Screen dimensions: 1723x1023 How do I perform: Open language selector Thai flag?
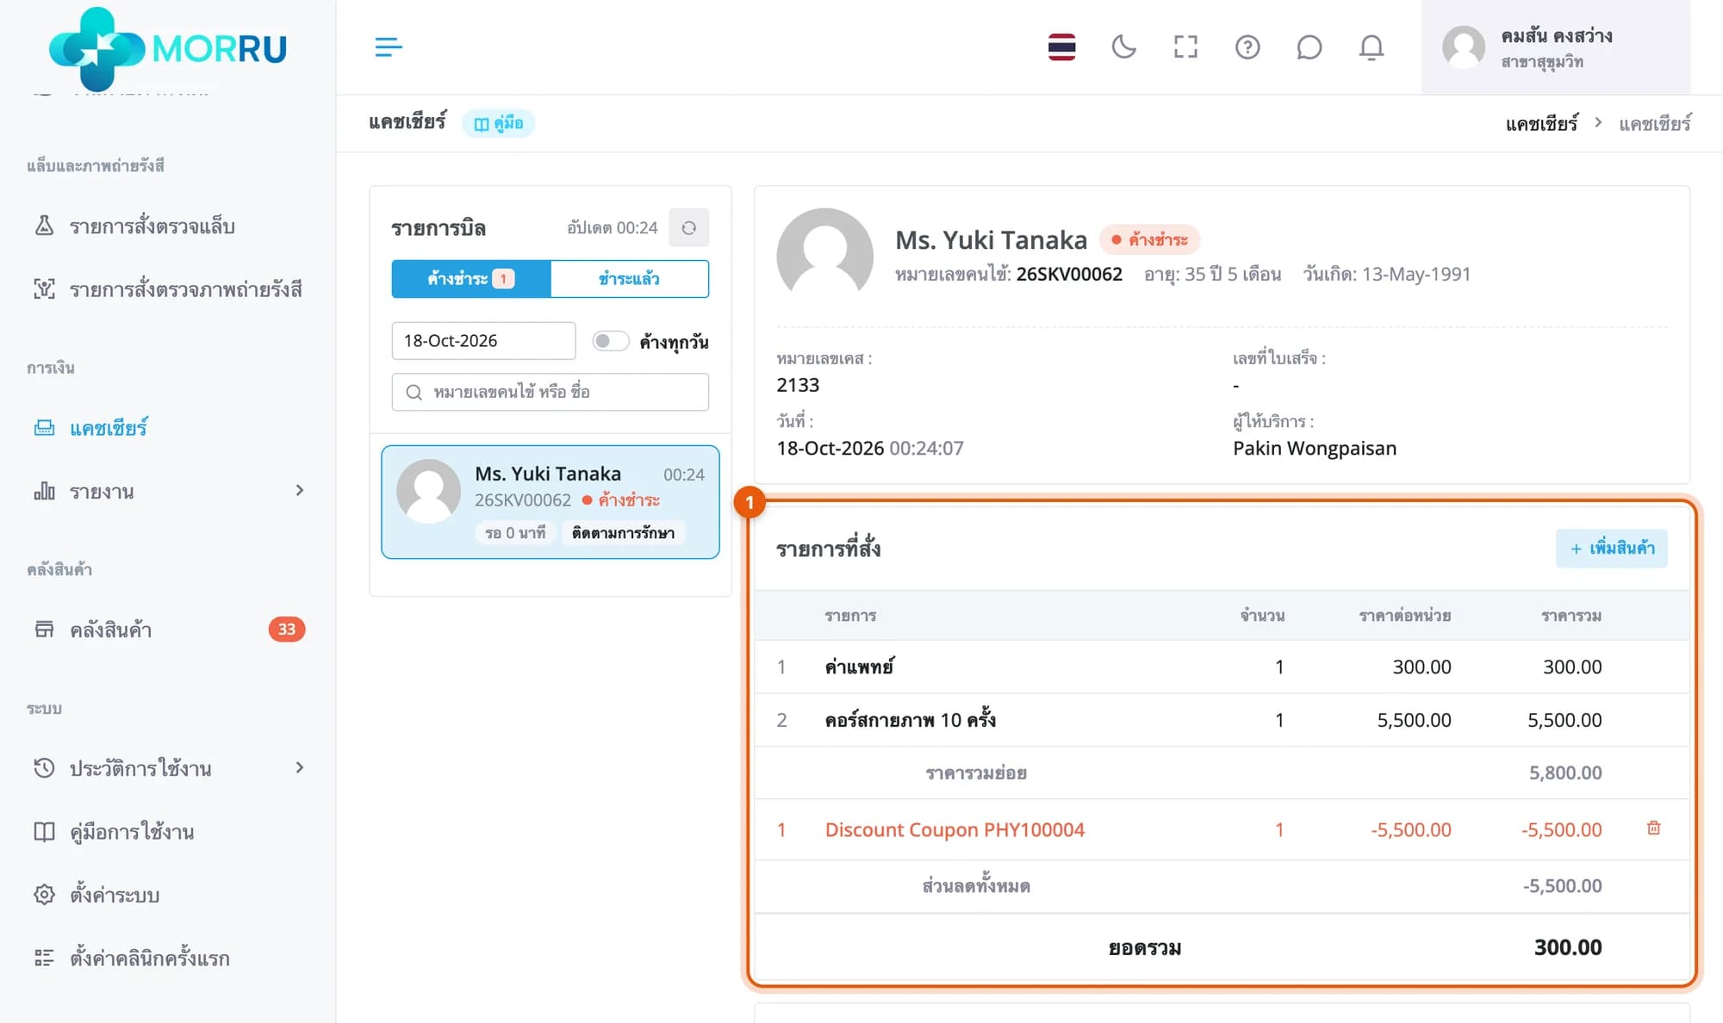1061,46
